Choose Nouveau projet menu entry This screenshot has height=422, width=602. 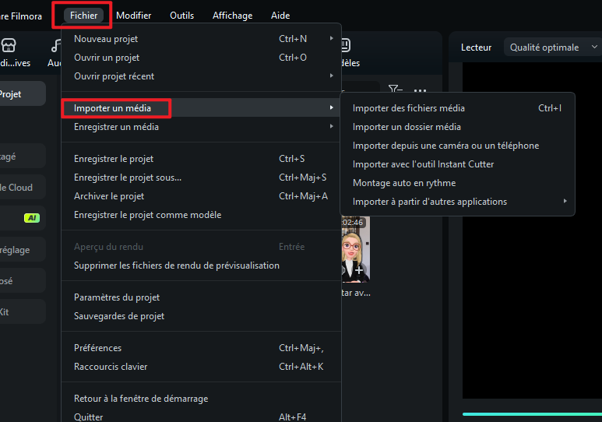(x=201, y=39)
